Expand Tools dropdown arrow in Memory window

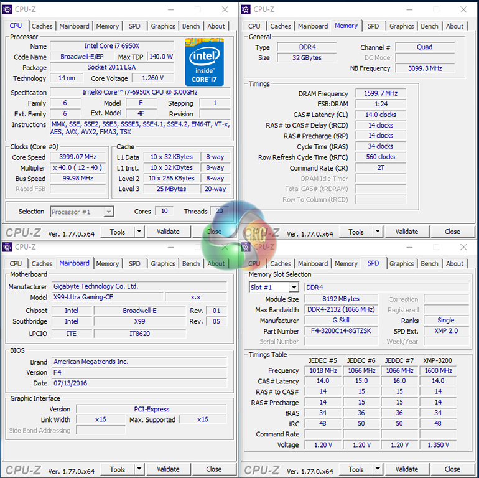pyautogui.click(x=378, y=232)
